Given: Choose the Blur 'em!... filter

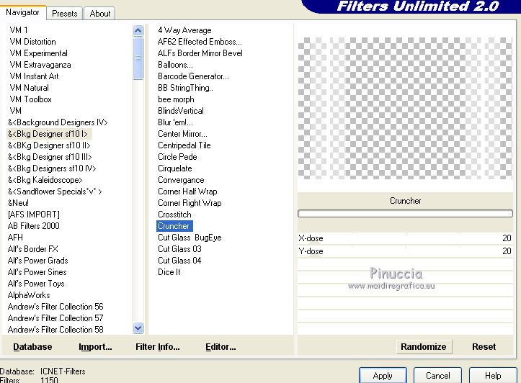Looking at the screenshot, I should point(175,122).
